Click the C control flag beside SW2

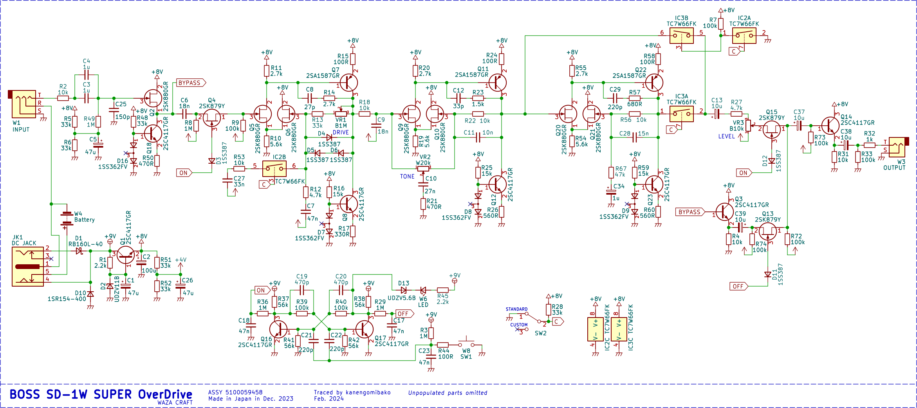pyautogui.click(x=558, y=321)
